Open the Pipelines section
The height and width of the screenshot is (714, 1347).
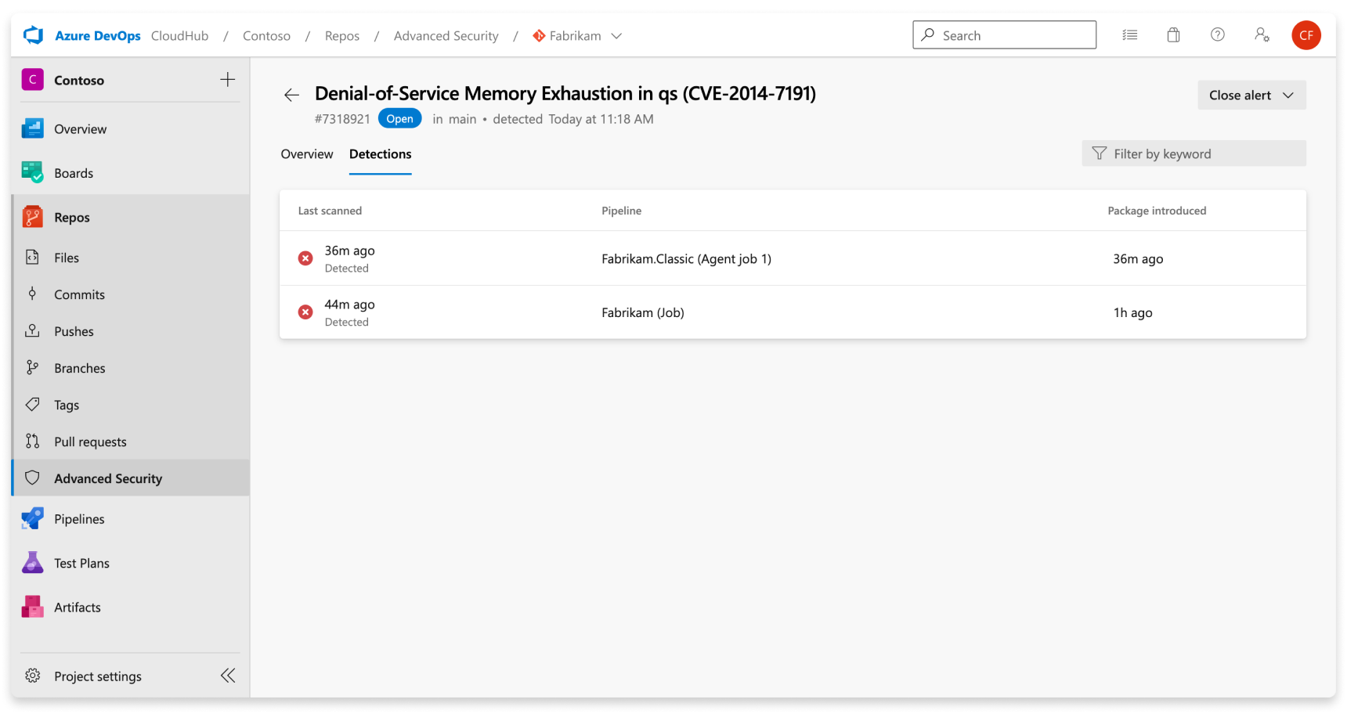click(78, 518)
